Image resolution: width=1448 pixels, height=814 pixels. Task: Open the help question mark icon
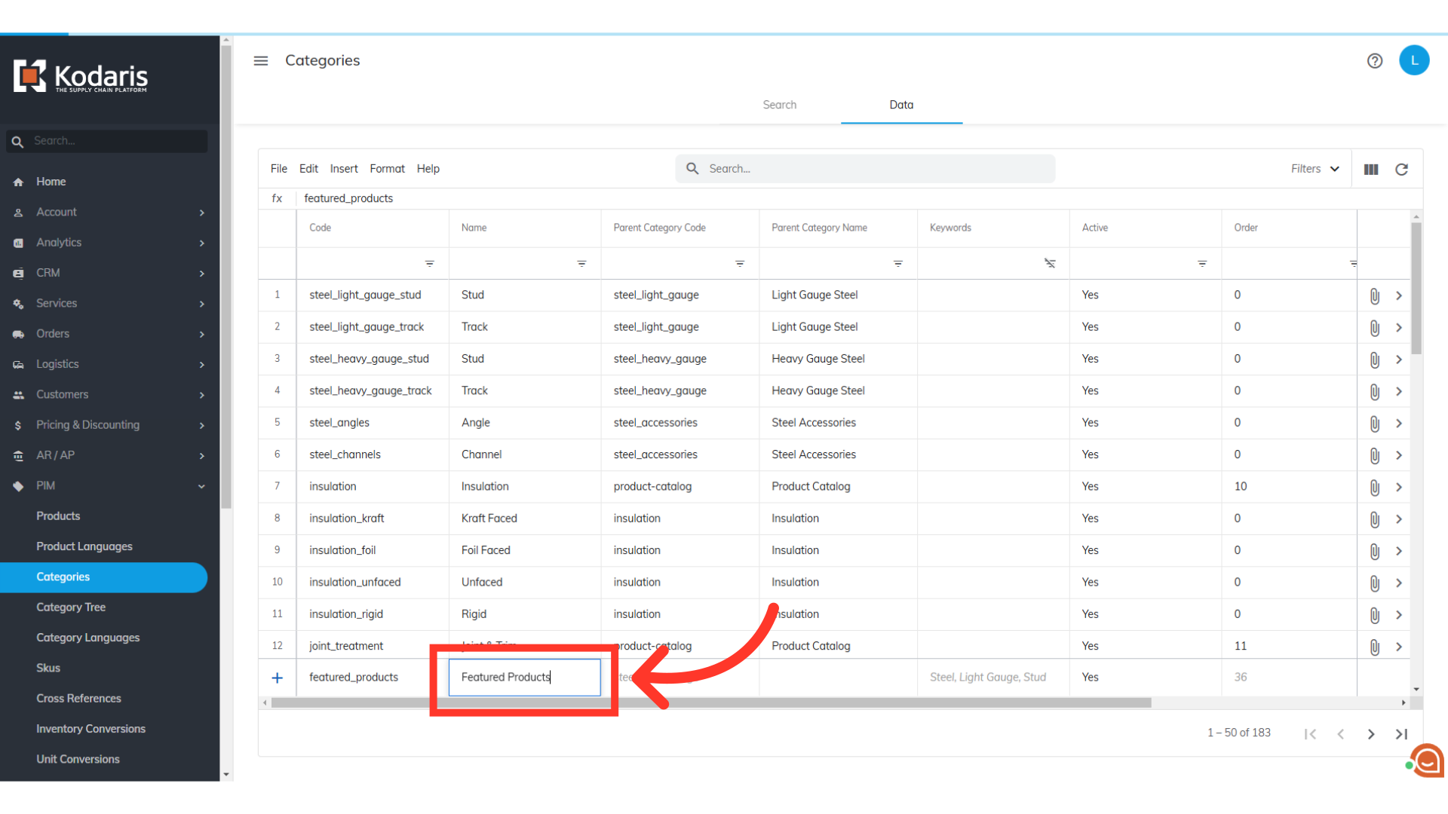pyautogui.click(x=1374, y=61)
